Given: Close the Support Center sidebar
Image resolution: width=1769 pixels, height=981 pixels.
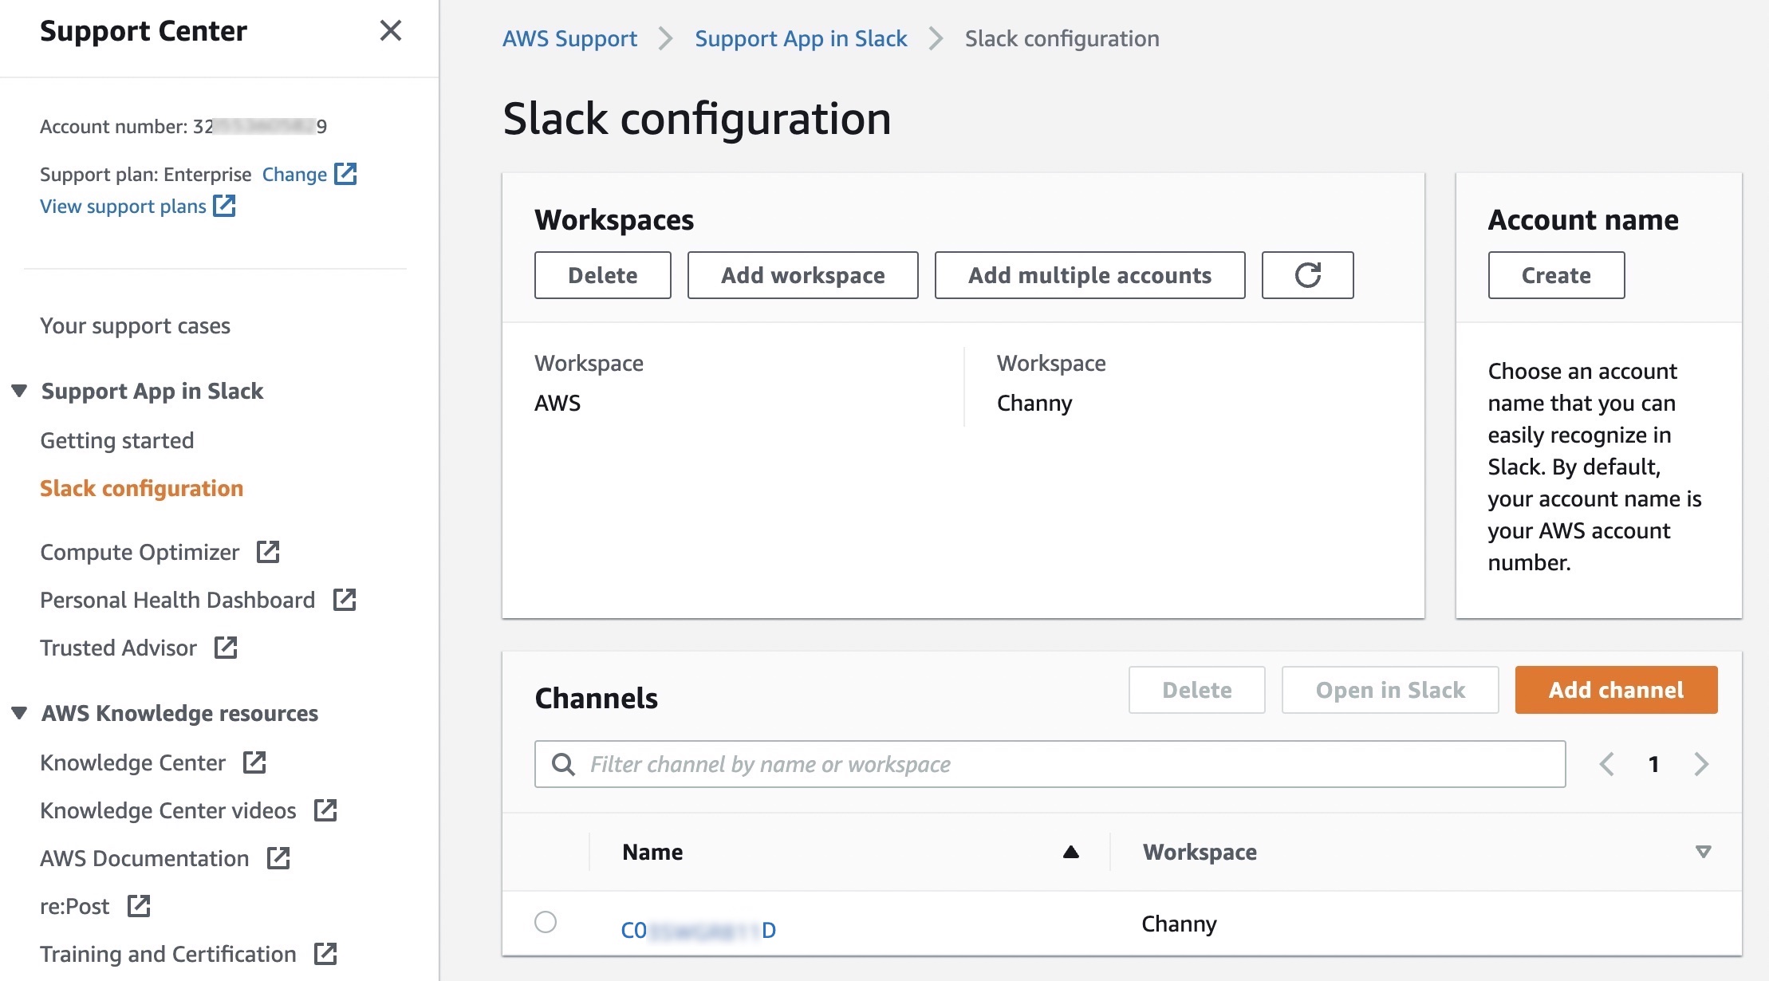Looking at the screenshot, I should point(390,30).
